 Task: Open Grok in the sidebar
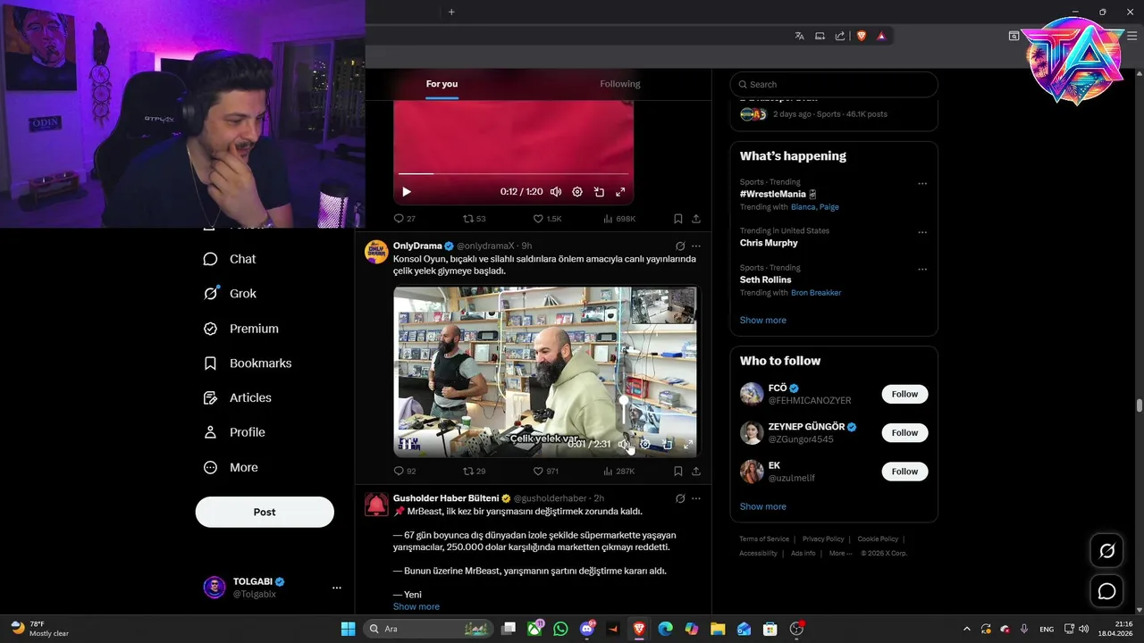pyautogui.click(x=230, y=294)
